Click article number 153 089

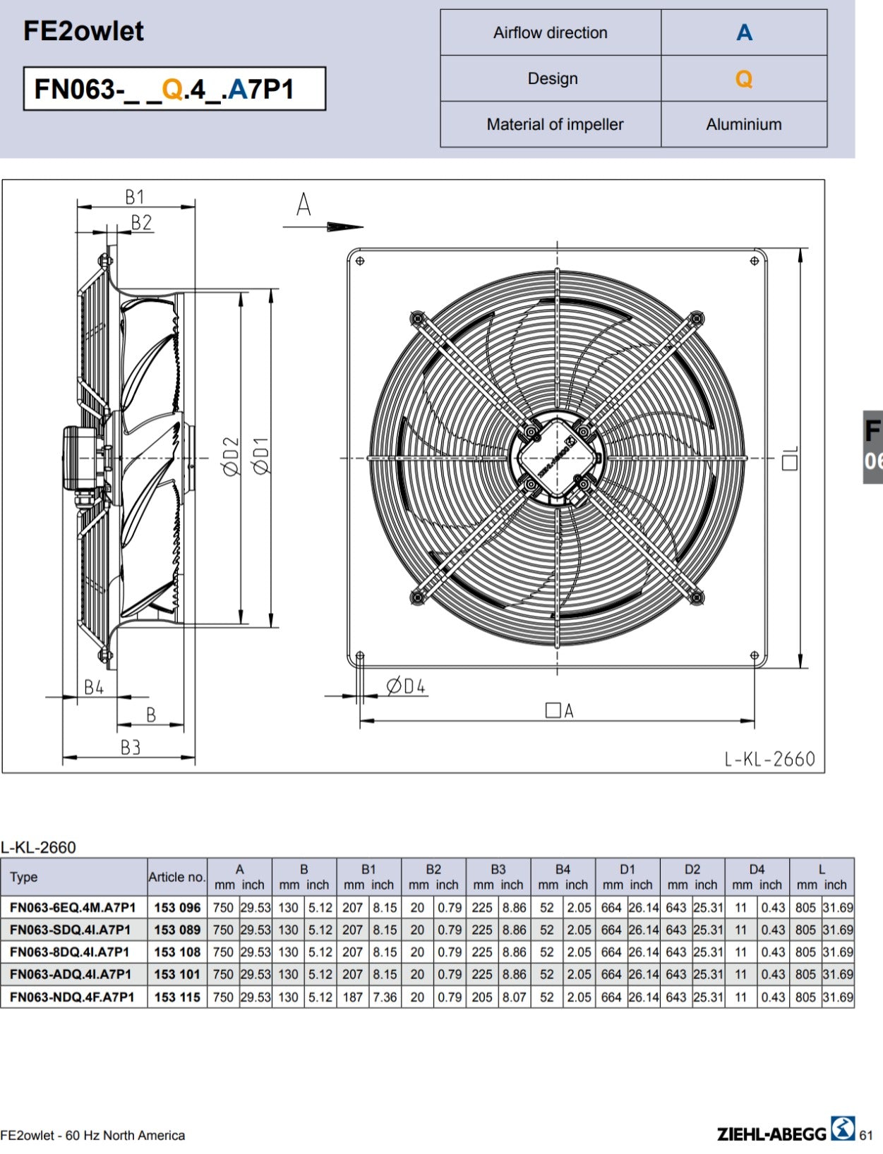(177, 930)
